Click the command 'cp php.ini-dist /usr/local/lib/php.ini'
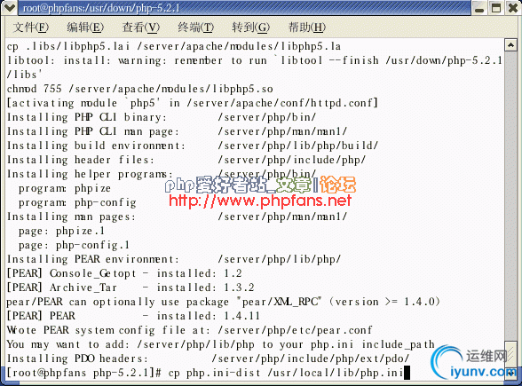The image size is (522, 386). tap(285, 373)
